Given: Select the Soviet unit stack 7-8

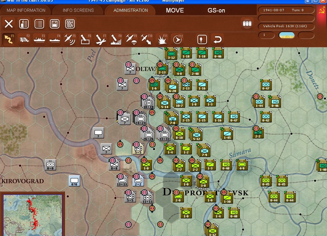Looking at the screenshot, I should point(172,118).
